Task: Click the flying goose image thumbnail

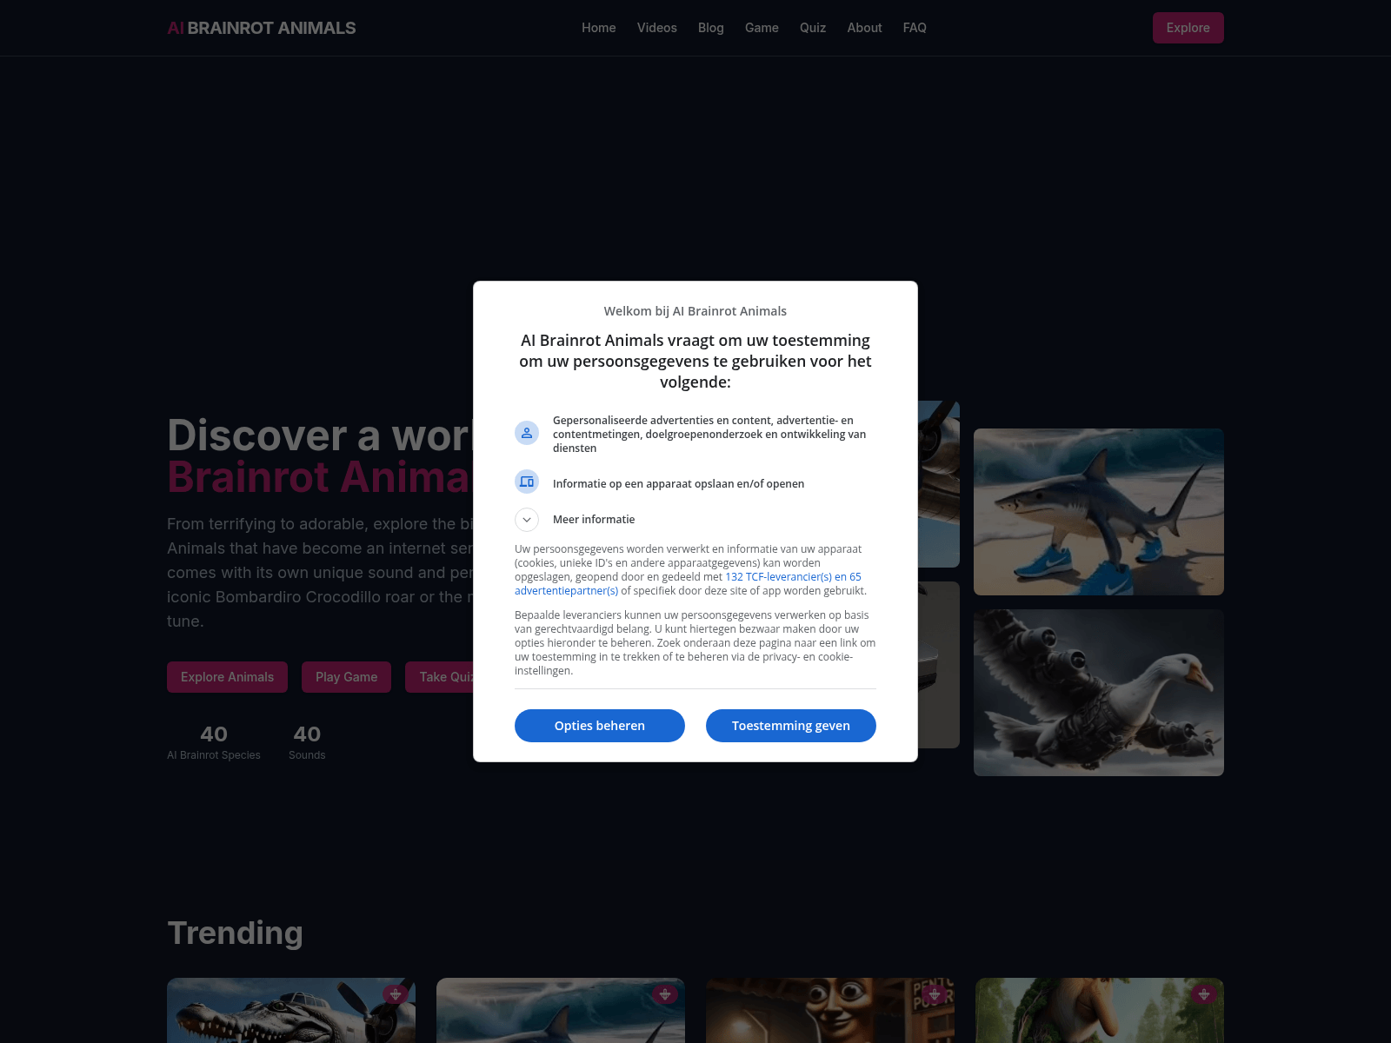Action: coord(1098,692)
